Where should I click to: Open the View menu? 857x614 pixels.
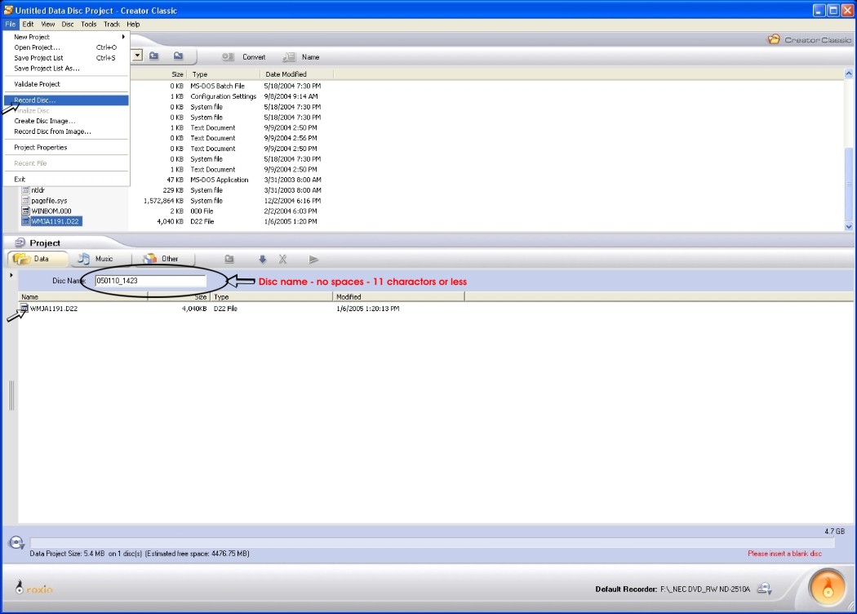pos(48,24)
